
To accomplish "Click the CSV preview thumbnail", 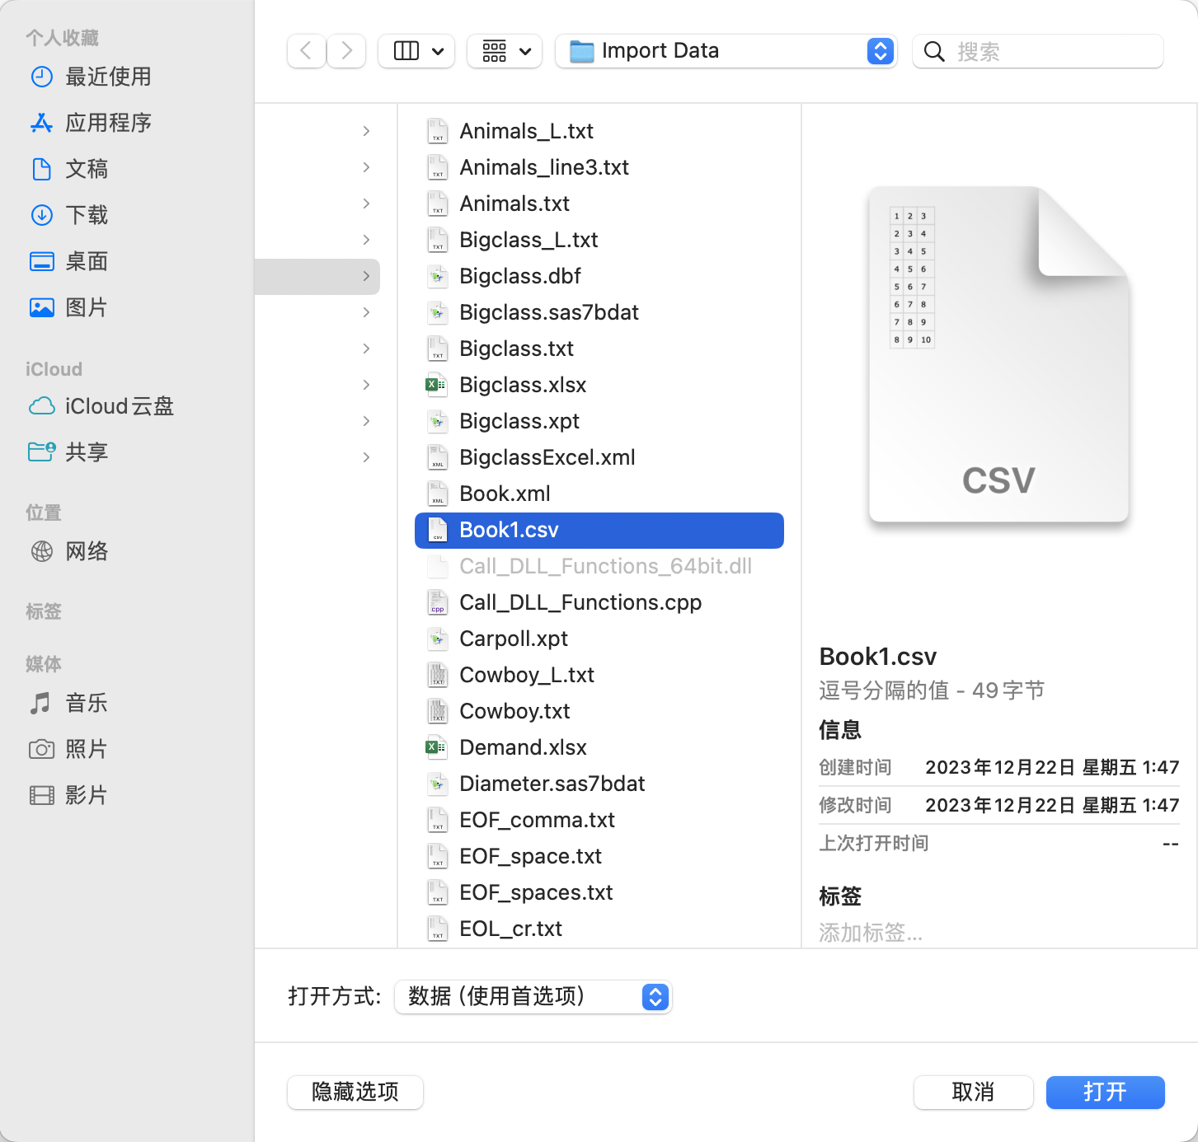I will [998, 354].
